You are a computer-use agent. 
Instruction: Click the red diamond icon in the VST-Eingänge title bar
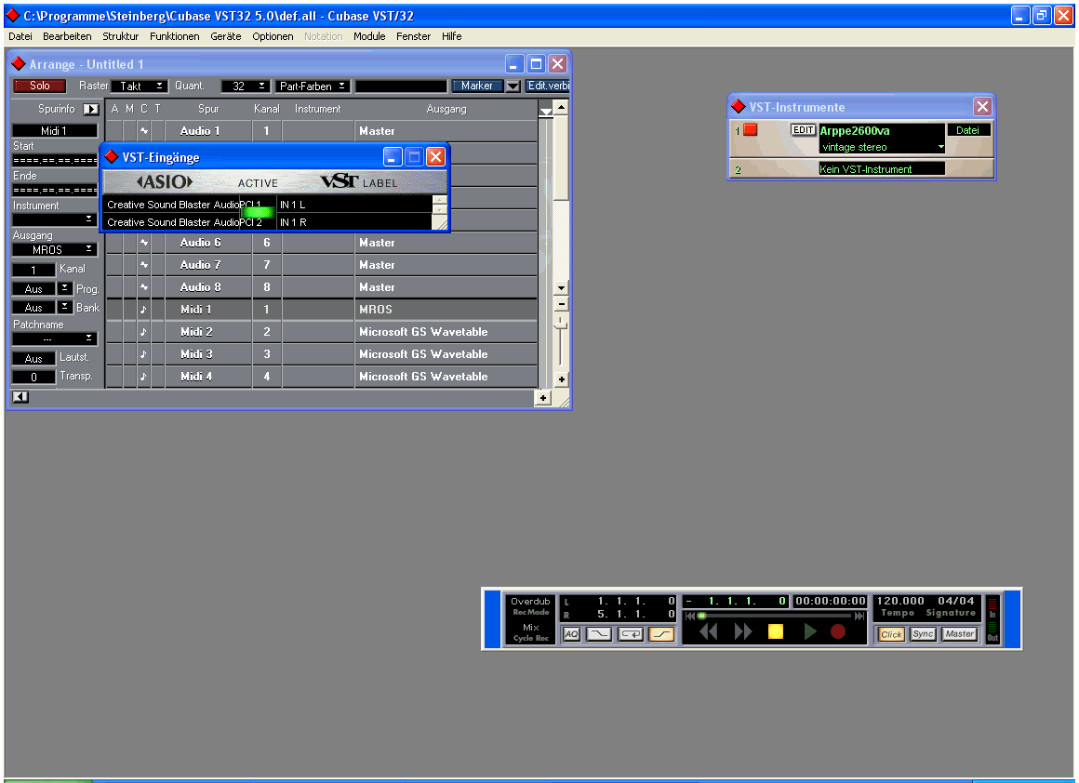[112, 157]
